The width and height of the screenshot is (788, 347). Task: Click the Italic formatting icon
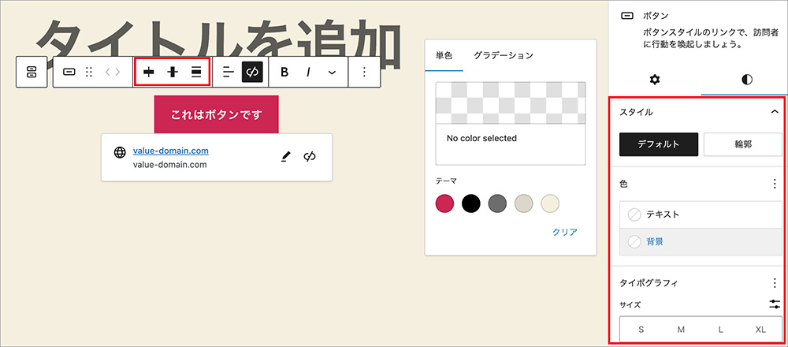tap(309, 72)
